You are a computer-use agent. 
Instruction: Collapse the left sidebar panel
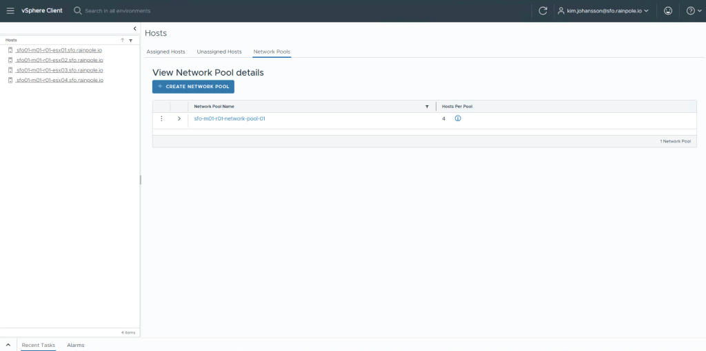(x=134, y=28)
